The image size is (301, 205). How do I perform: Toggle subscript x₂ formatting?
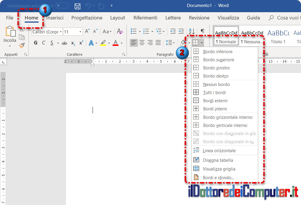click(x=73, y=43)
